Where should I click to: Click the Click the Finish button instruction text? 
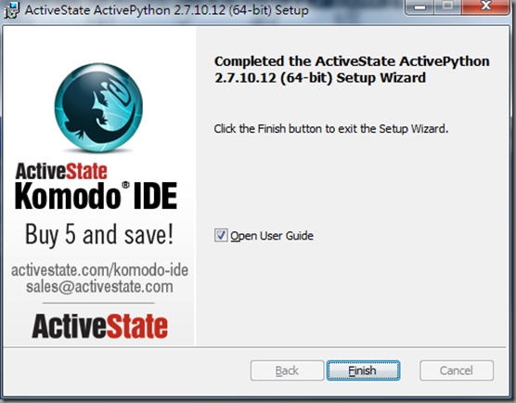pos(331,128)
